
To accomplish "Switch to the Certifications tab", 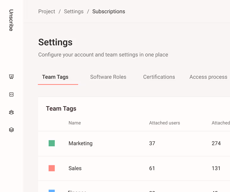I will coord(159,77).
